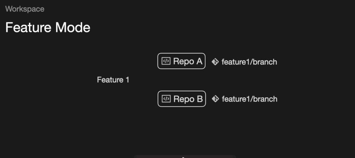Click the digit "1" in Feature 1
Screen dimensions: 355x158
click(x=127, y=80)
